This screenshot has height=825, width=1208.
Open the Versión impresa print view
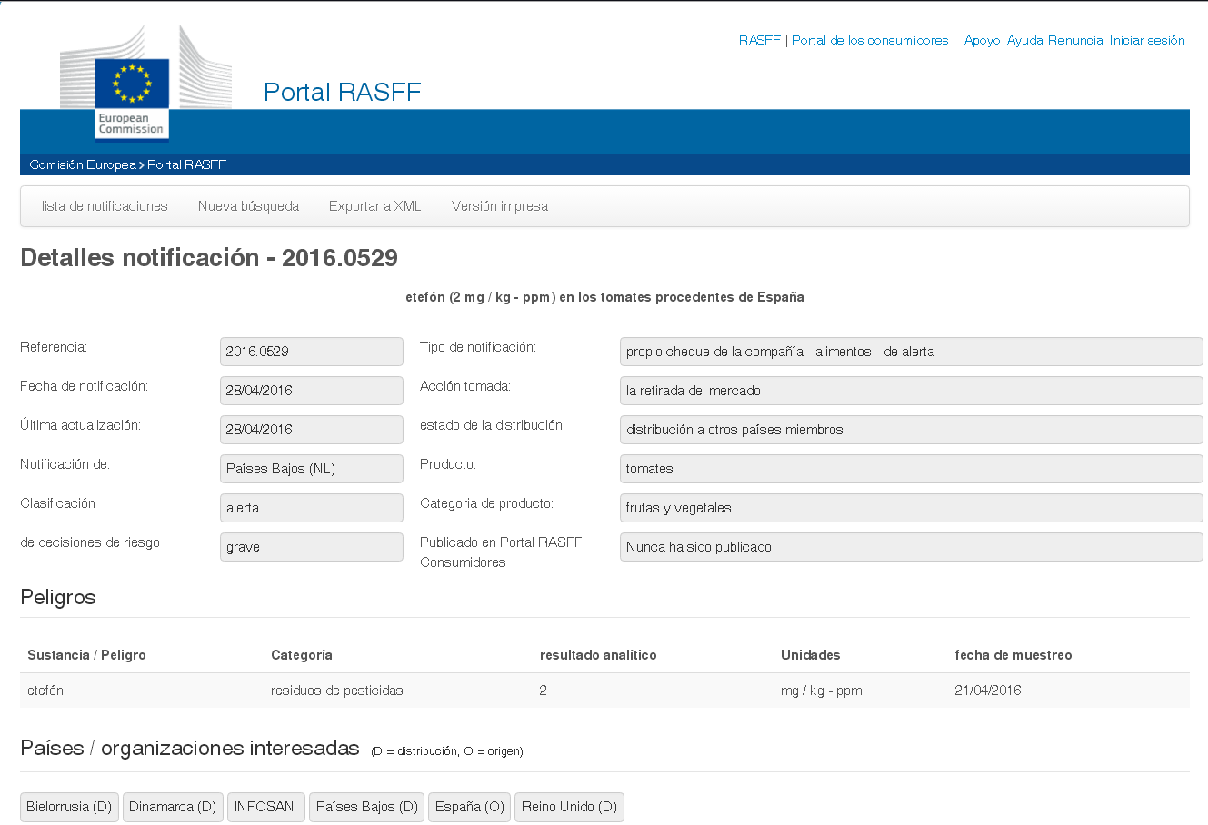(499, 206)
